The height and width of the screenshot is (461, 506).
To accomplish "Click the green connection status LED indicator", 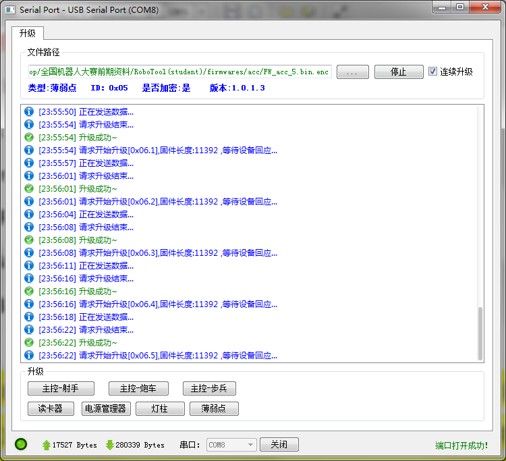I will tap(21, 444).
